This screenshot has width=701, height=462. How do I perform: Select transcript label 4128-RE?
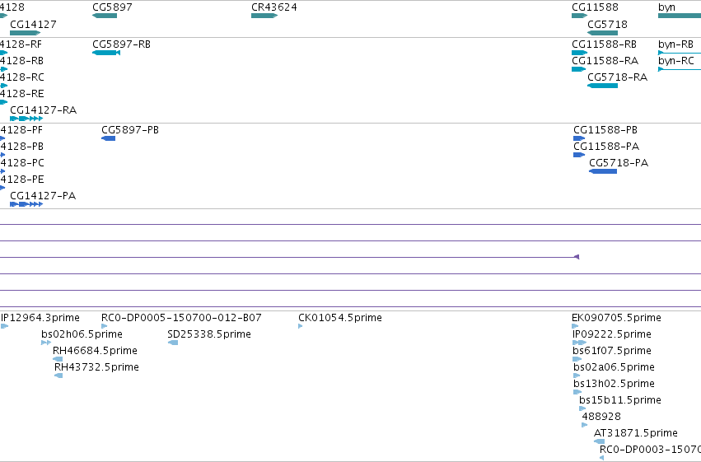point(22,94)
